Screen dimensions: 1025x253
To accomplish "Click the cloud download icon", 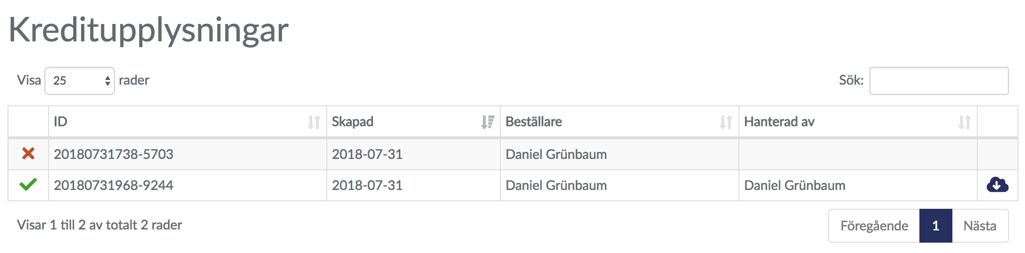I will tap(997, 185).
